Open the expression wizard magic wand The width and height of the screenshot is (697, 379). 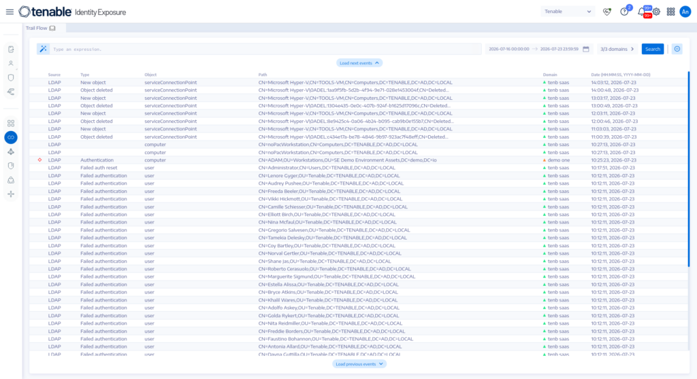[x=43, y=49]
